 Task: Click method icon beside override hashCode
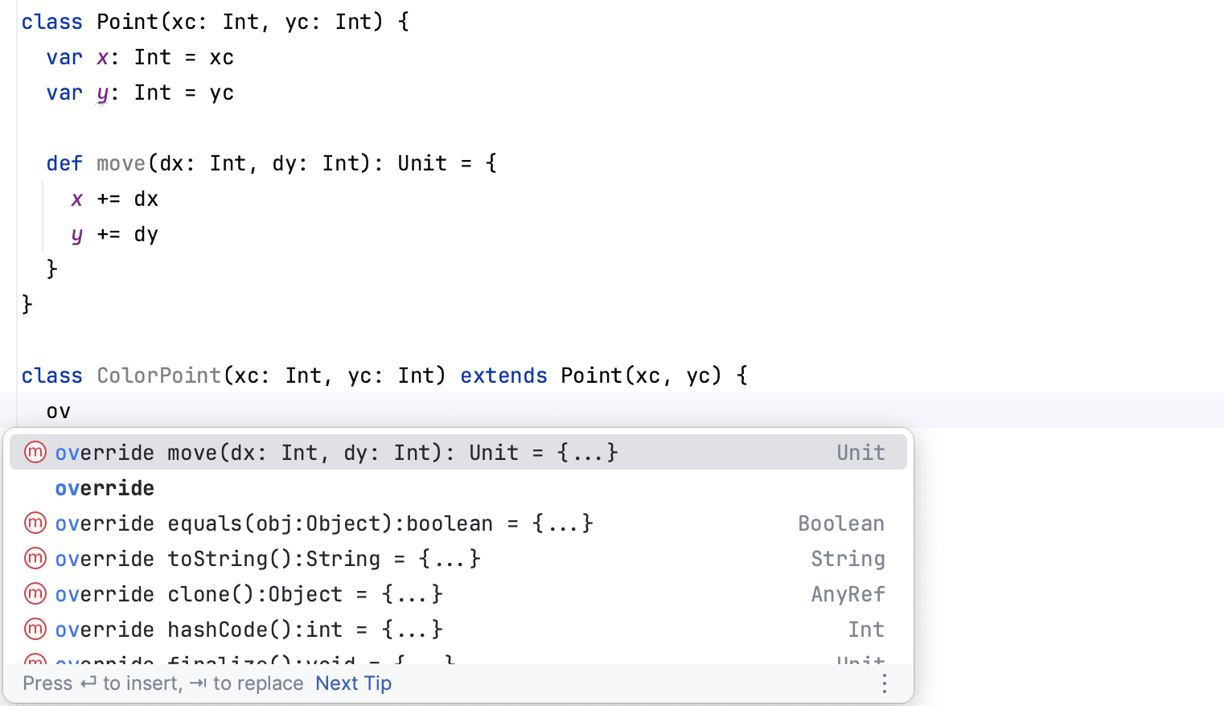35,630
